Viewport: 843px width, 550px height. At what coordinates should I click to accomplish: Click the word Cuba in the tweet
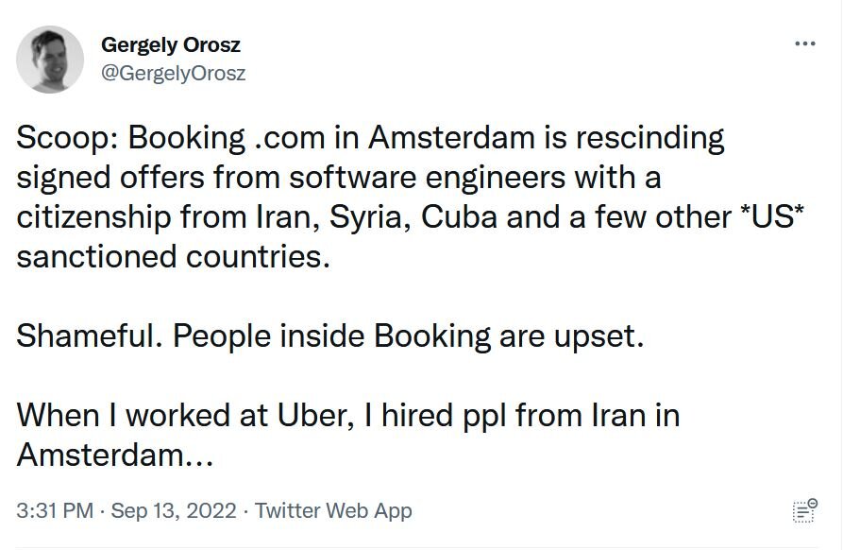click(459, 216)
